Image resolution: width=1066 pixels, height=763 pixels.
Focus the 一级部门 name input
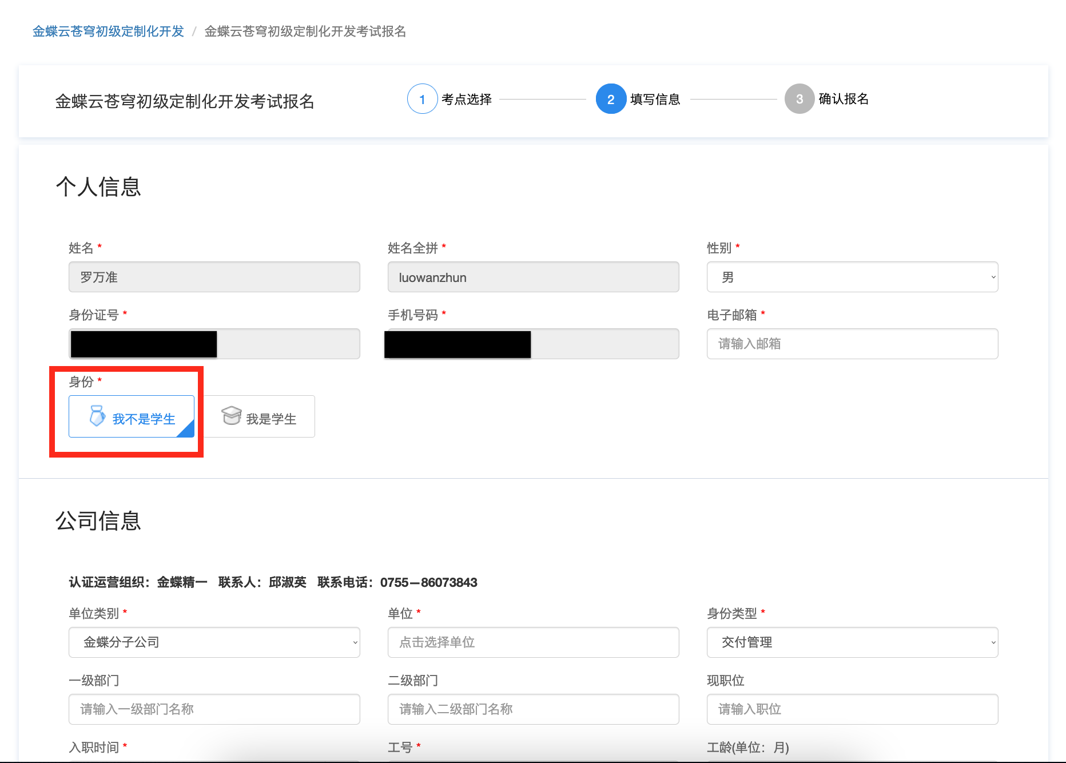(214, 709)
